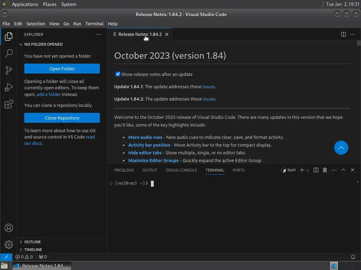Image resolution: width=361 pixels, height=270 pixels.
Task: Open the Manage gear icon
Action: pos(9,245)
